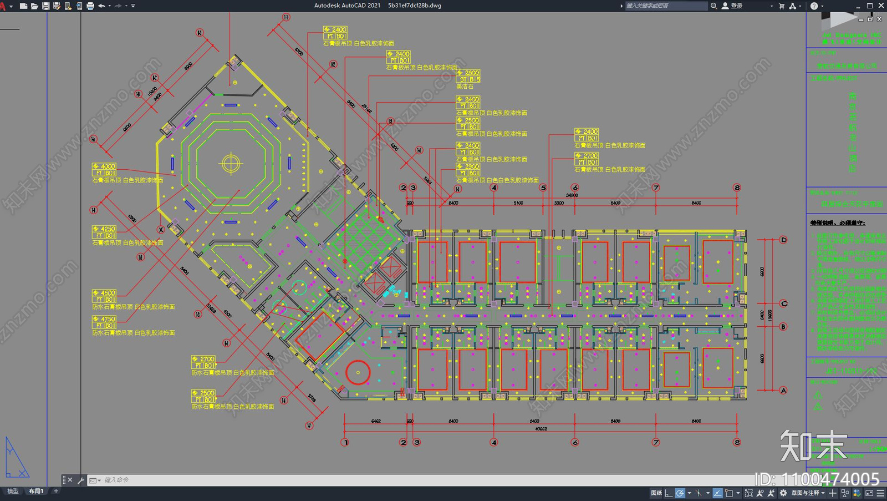887x501 pixels.
Task: Click in the keyword search field
Action: [x=666, y=6]
